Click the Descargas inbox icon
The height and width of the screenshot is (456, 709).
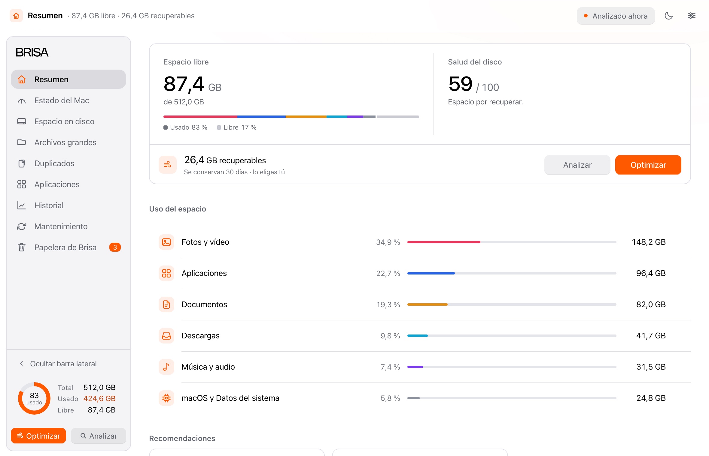pos(166,336)
